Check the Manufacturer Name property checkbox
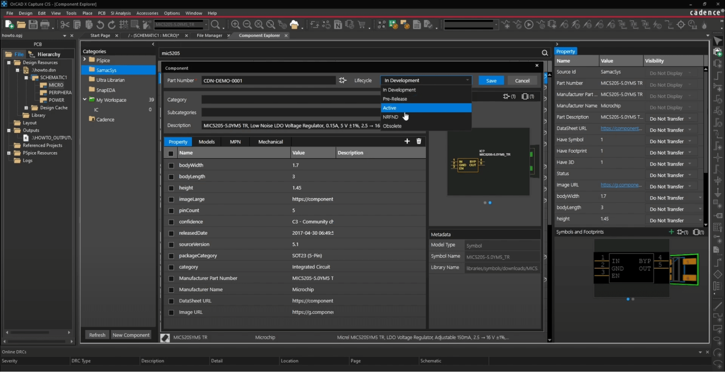The width and height of the screenshot is (725, 372). point(171,290)
